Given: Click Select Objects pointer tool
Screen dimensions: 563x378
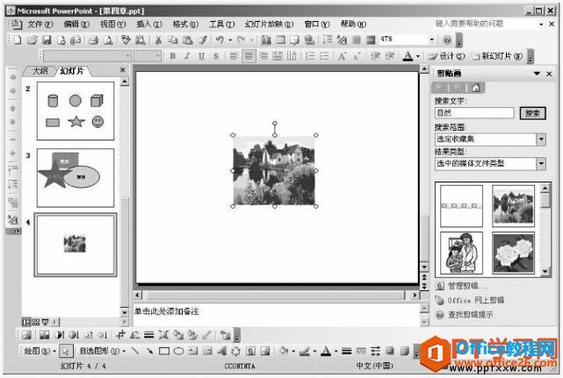Looking at the screenshot, I should [x=66, y=351].
